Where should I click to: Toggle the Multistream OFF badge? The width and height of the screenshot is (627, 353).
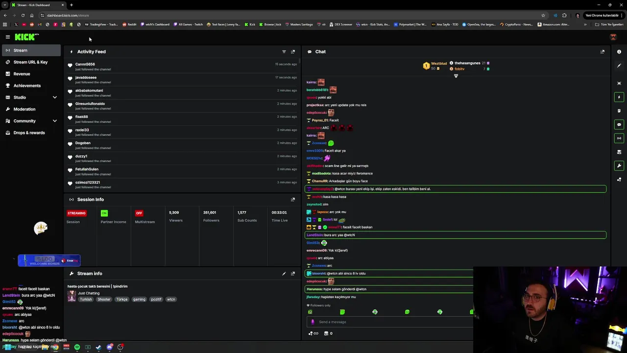139,213
